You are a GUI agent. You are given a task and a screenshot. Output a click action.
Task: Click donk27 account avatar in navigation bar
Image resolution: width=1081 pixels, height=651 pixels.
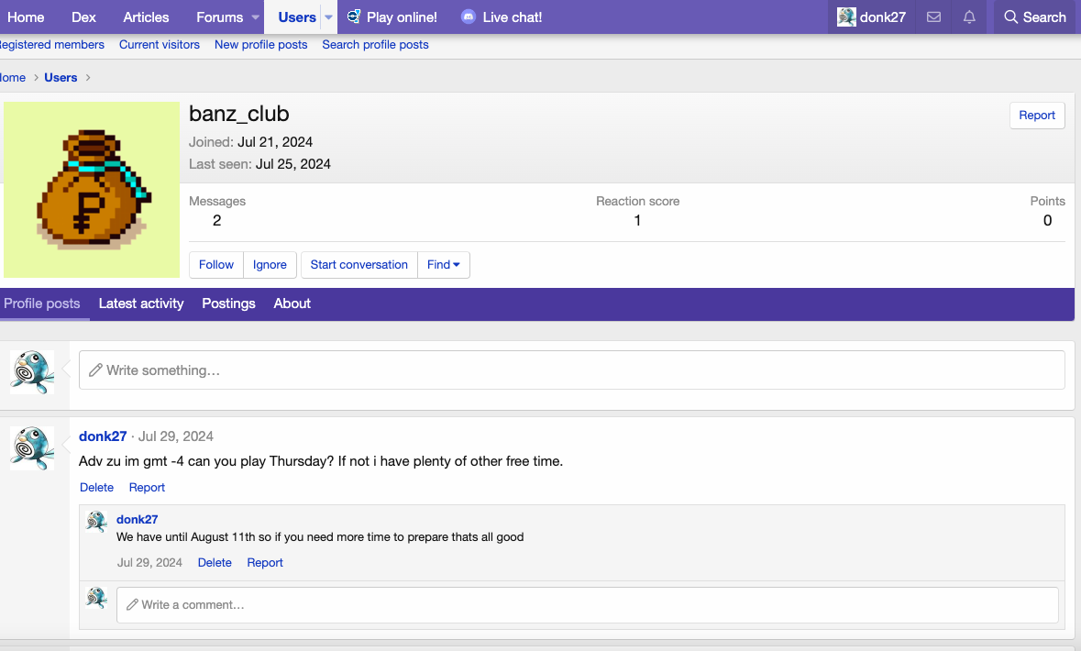pos(846,17)
